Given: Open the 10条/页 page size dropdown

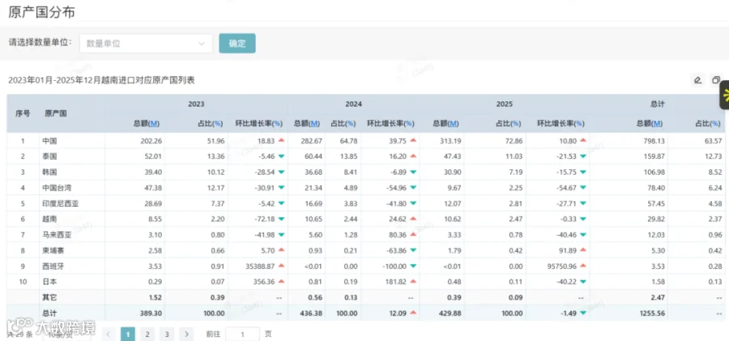Looking at the screenshot, I should (x=66, y=335).
